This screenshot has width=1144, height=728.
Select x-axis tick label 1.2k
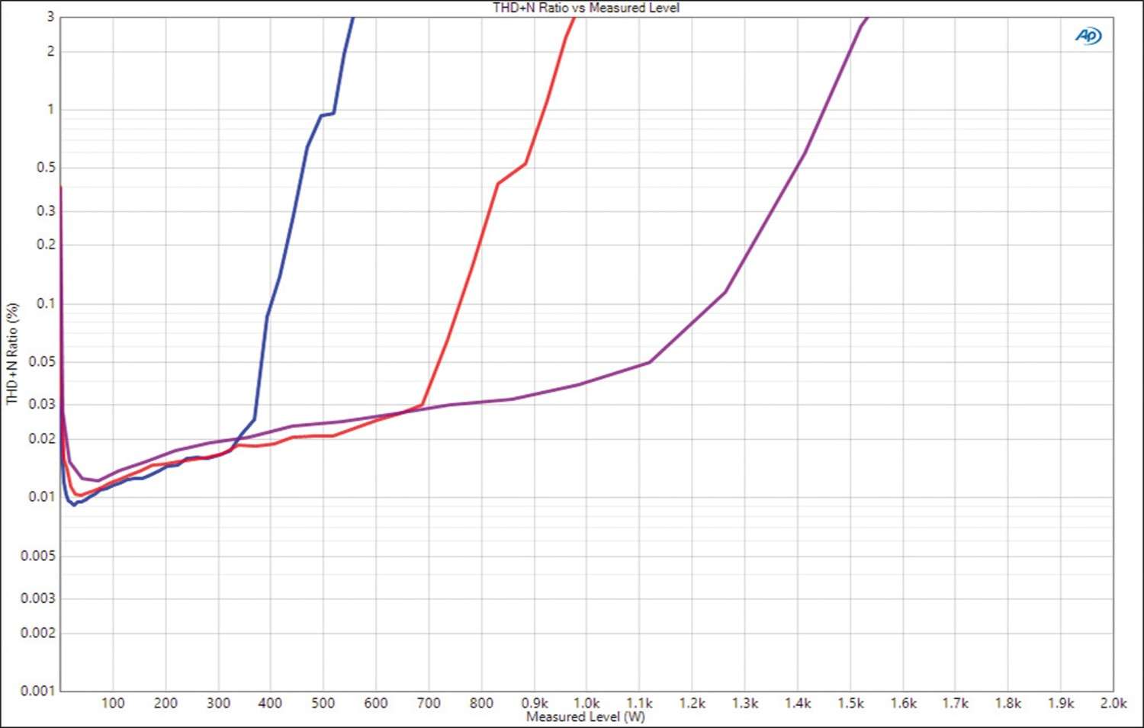693,703
